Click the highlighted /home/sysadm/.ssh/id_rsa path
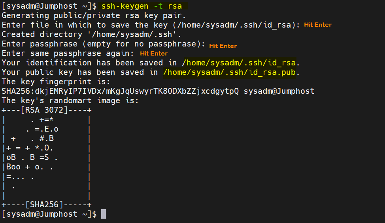The height and width of the screenshot is (223, 385). (x=239, y=63)
